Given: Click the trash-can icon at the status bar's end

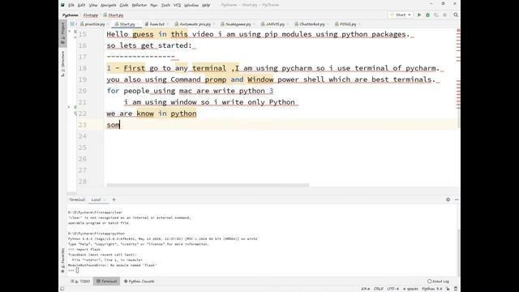Looking at the screenshot, I should click(x=456, y=289).
